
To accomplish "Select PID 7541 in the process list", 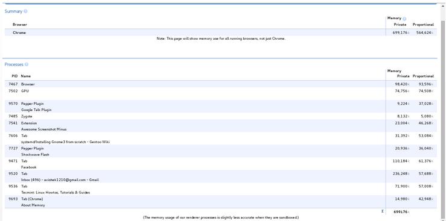I will (13, 123).
